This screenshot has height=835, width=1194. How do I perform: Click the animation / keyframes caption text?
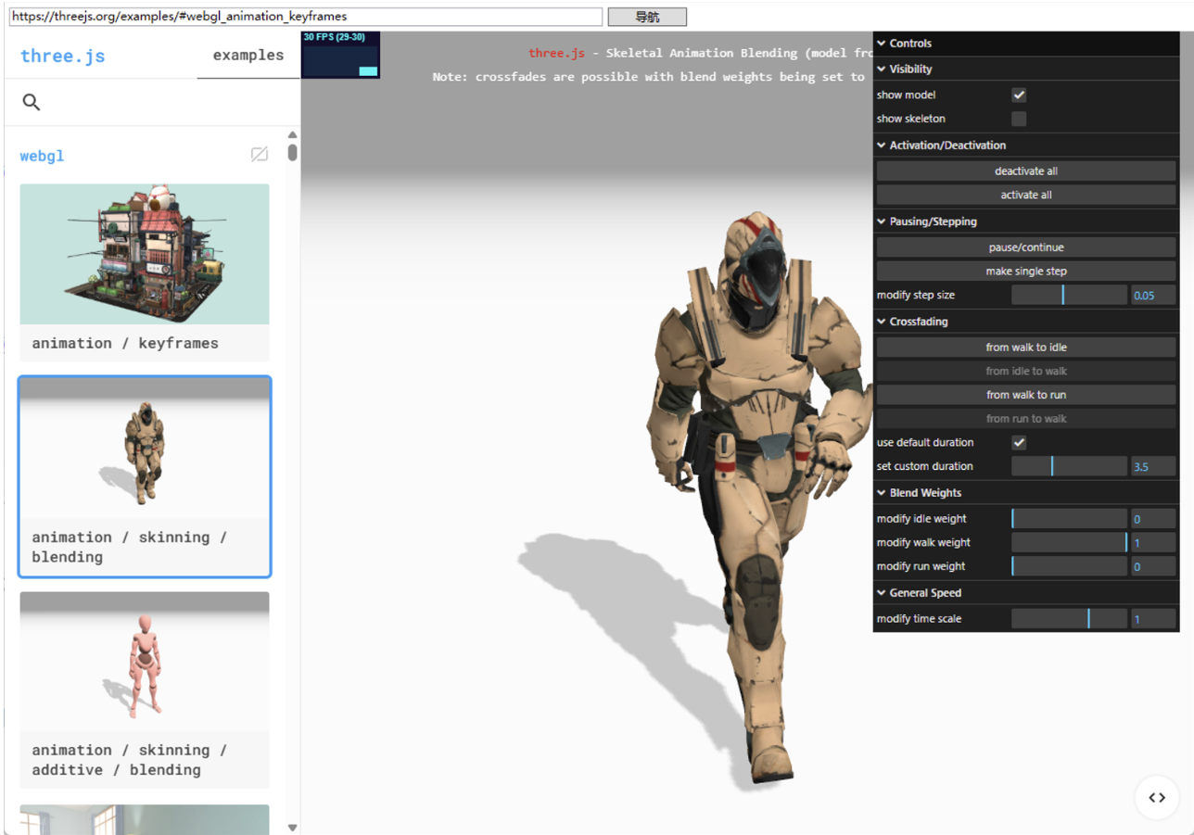pyautogui.click(x=125, y=343)
